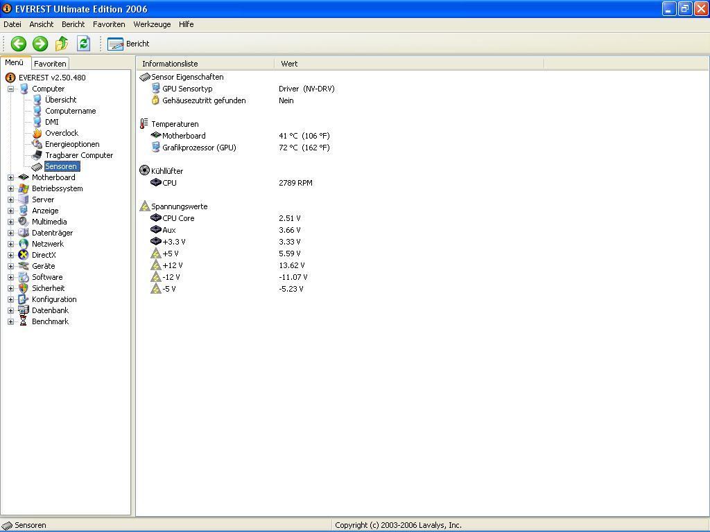Viewport: 710px width, 532px height.
Task: Switch to the Favoriten tab in sidebar
Action: point(50,64)
